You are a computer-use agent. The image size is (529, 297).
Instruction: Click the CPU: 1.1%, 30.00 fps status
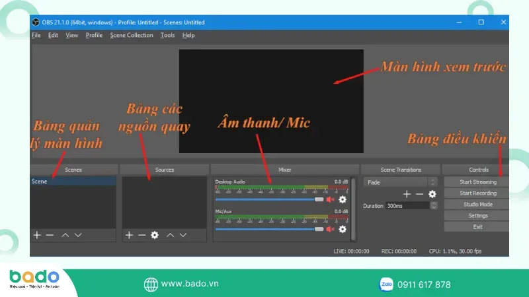(455, 251)
